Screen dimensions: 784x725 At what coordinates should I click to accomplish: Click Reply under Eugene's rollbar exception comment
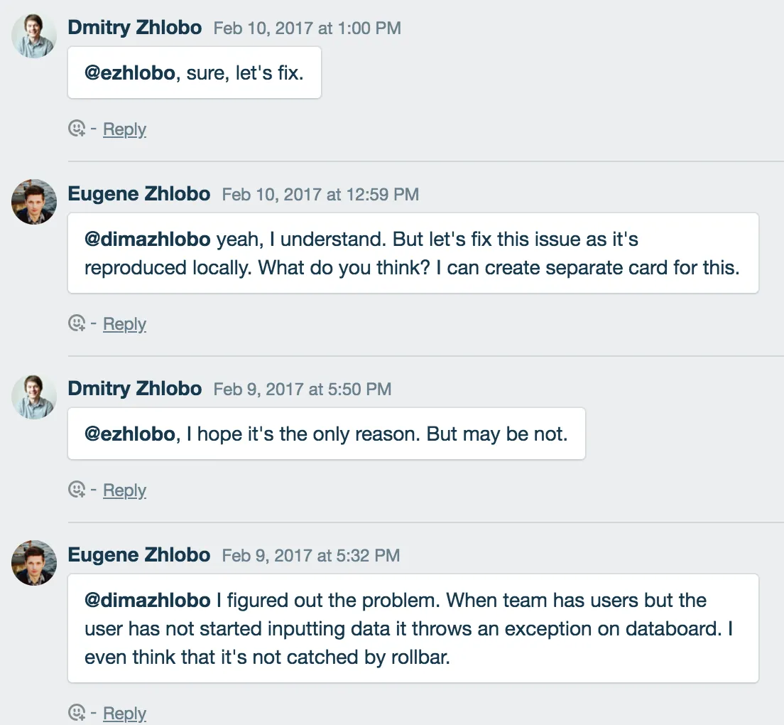pos(124,713)
